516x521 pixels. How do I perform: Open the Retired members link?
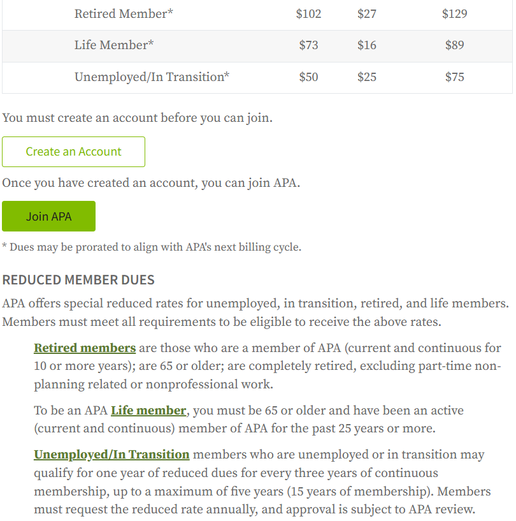pos(85,348)
